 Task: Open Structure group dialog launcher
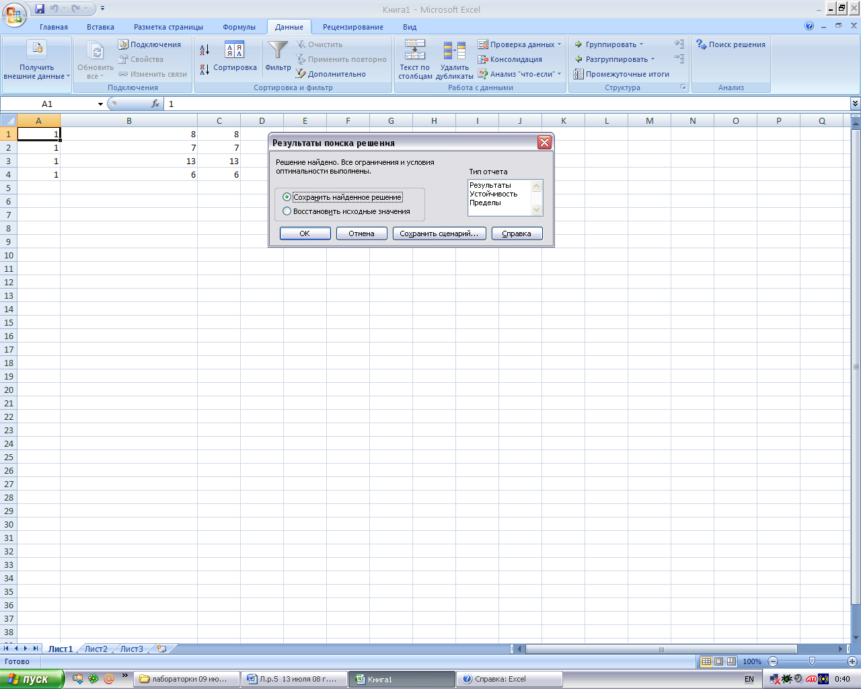(x=683, y=87)
